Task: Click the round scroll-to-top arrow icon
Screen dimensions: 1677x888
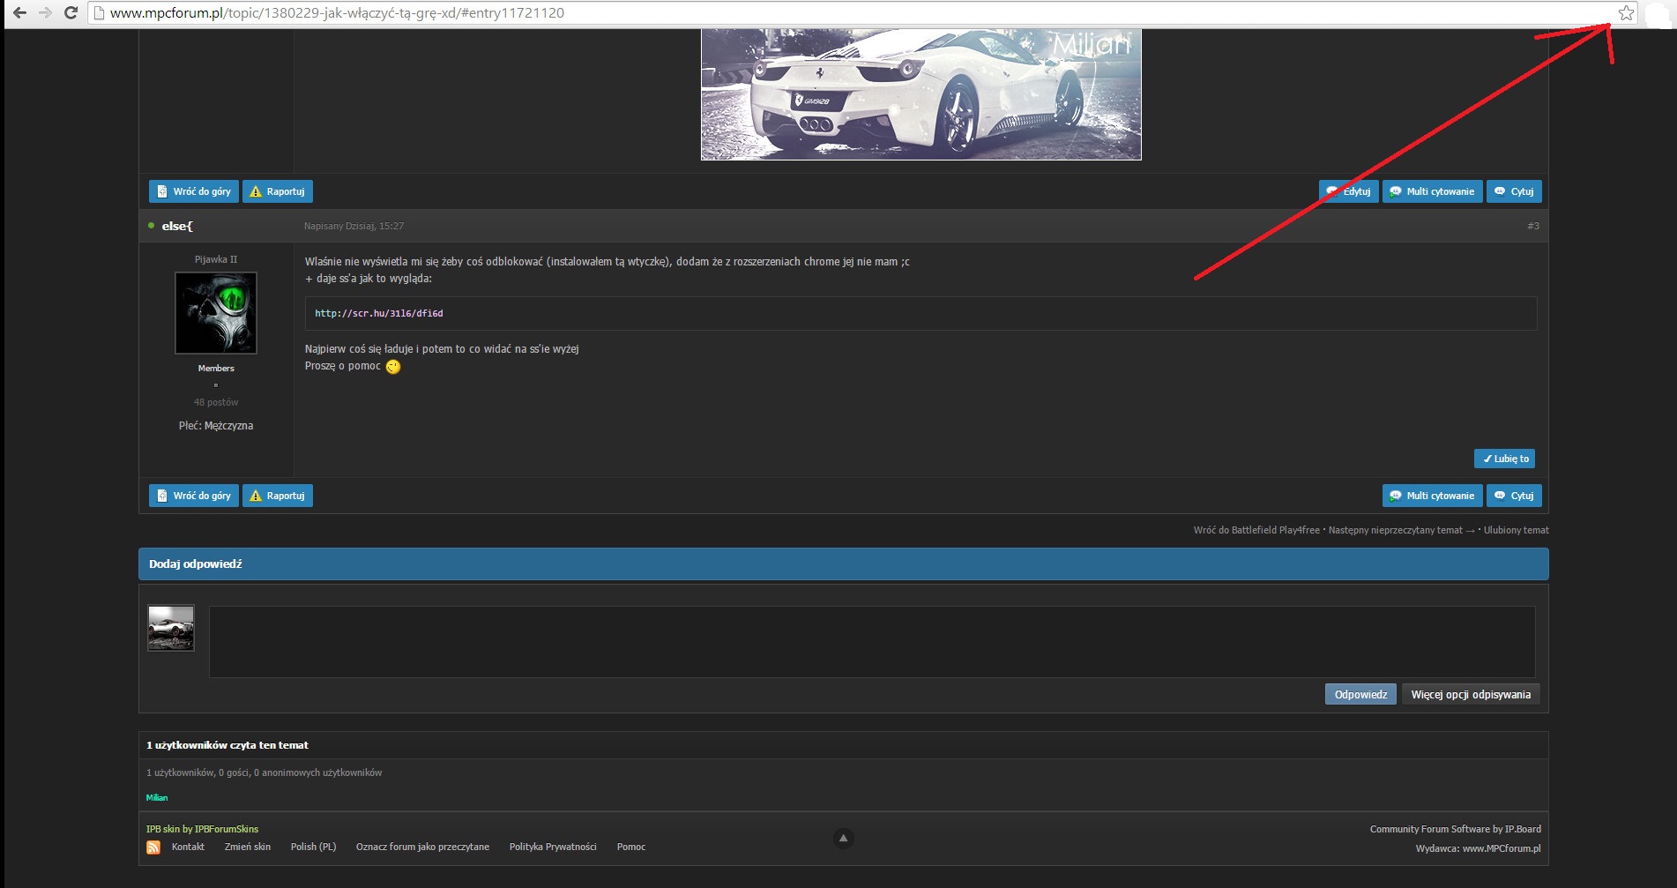Action: coord(843,838)
